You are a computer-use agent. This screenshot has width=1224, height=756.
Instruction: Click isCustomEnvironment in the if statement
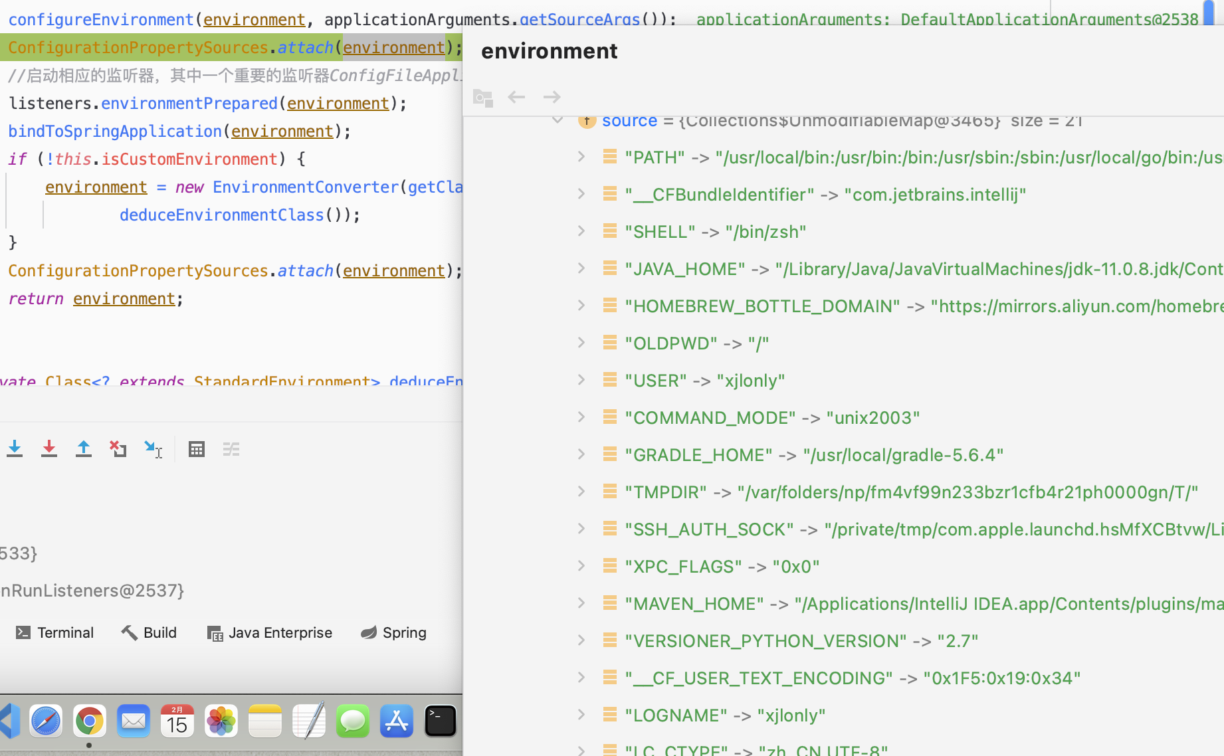(189, 159)
